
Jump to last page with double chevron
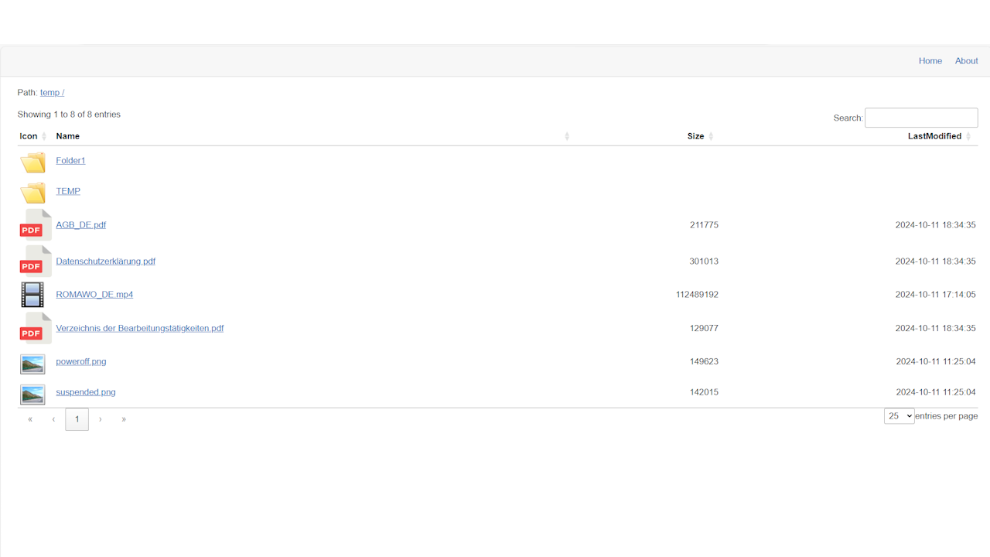click(124, 419)
